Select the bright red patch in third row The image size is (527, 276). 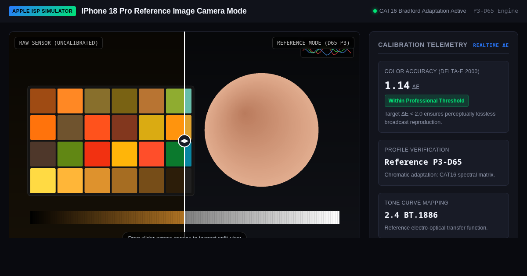pyautogui.click(x=97, y=154)
